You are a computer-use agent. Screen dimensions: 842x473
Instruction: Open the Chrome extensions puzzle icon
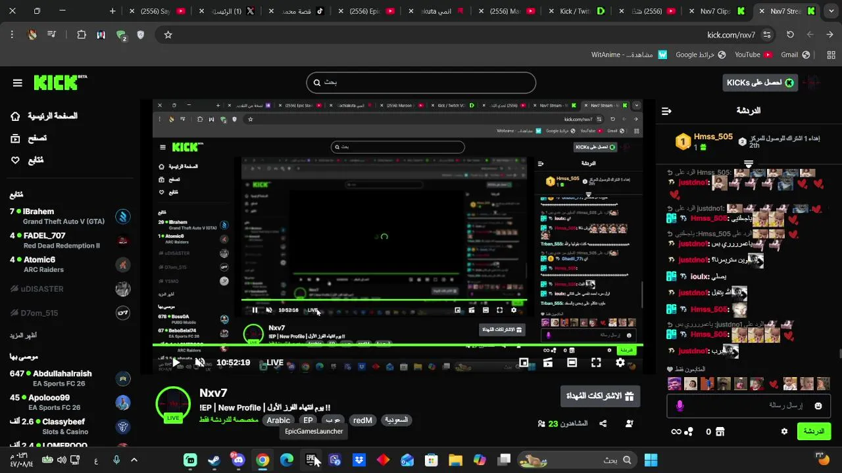coord(82,35)
